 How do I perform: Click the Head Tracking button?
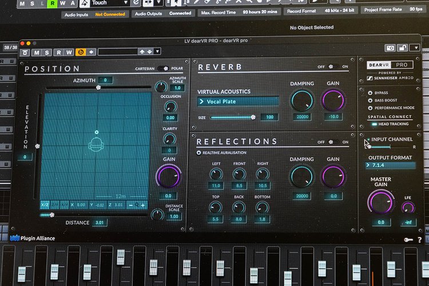tap(375, 124)
